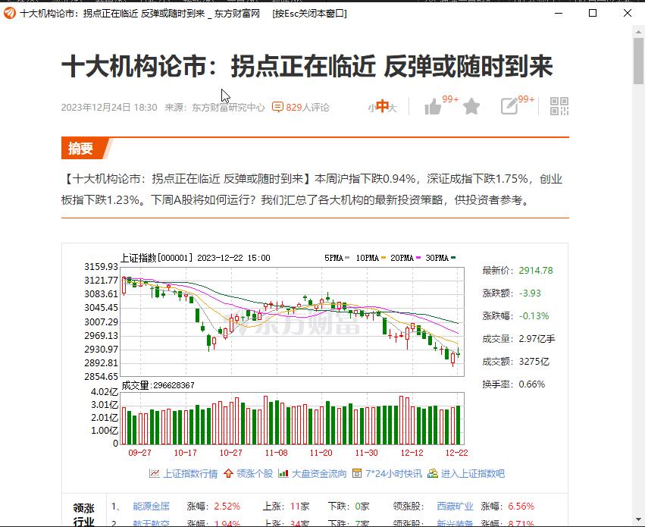This screenshot has height=527, width=645.
Task: Click the source 东方财富研究中心
Action: point(228,108)
